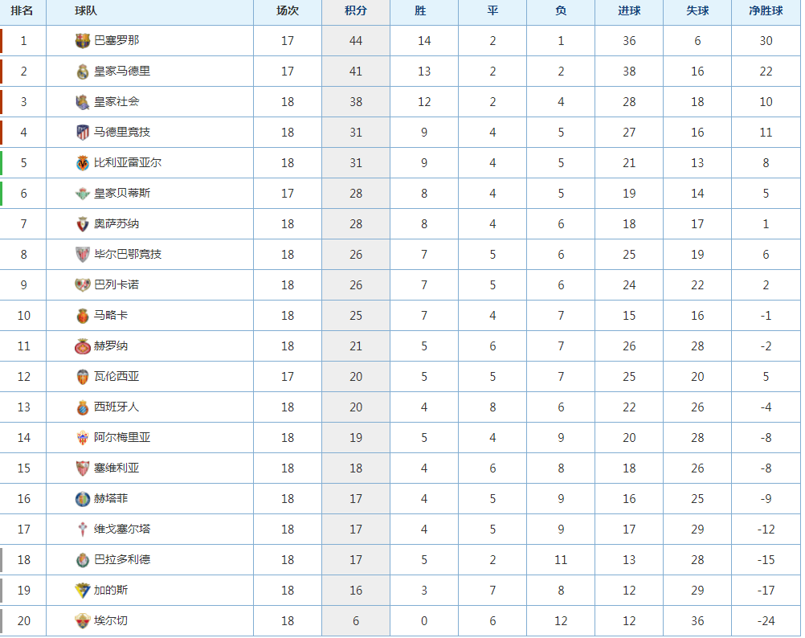Click the Real Madrid crest icon
Screen dimensions: 805x638
[x=82, y=72]
